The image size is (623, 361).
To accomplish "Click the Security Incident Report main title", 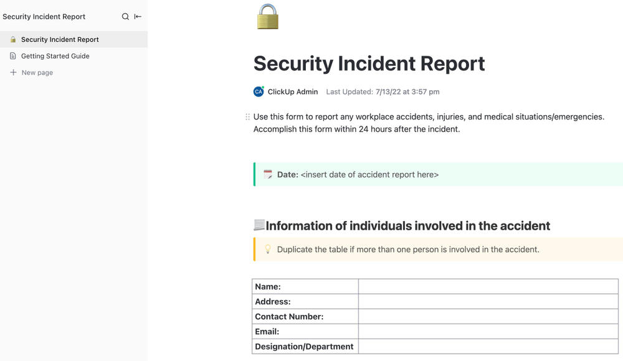I will click(369, 63).
